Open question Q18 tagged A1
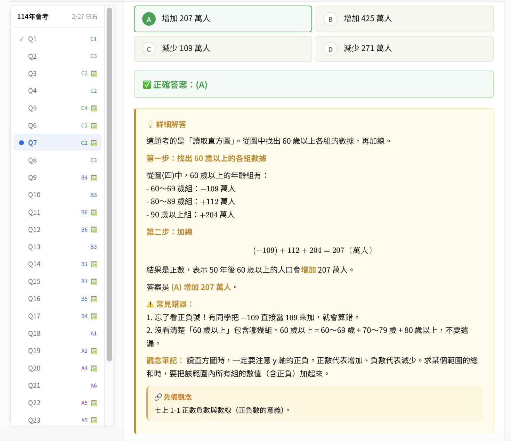The height and width of the screenshot is (441, 511). tap(34, 333)
